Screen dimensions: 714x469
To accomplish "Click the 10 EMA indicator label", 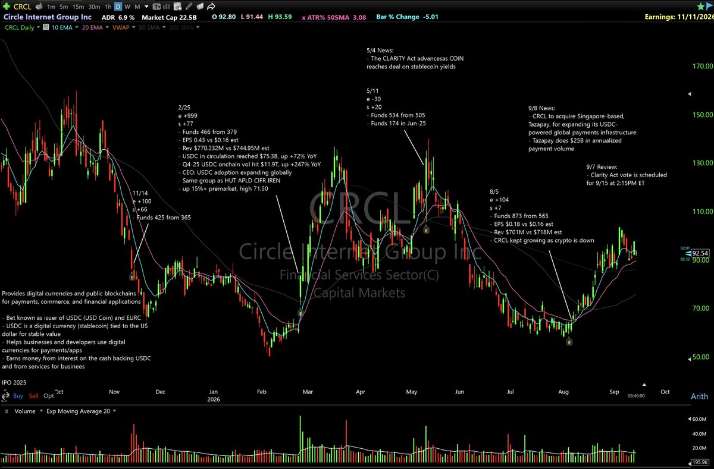I will (62, 27).
